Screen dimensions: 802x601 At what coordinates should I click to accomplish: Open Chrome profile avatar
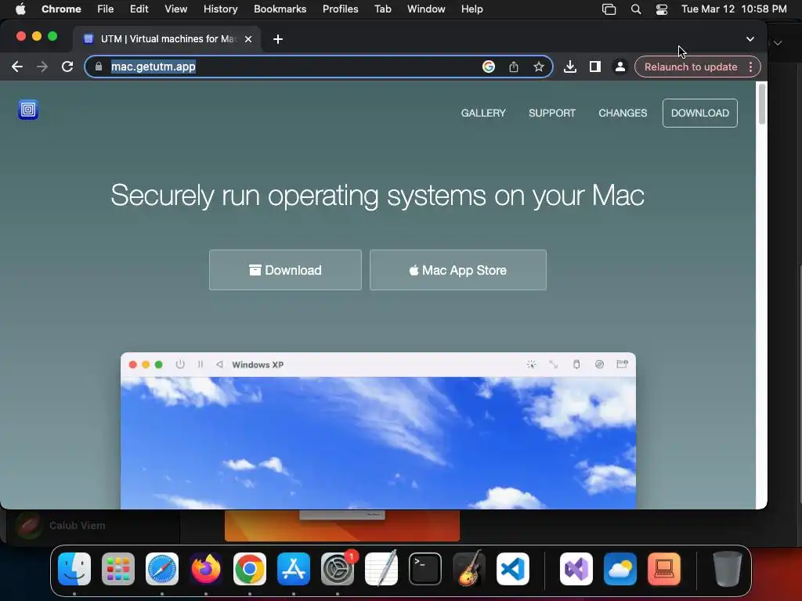pyautogui.click(x=620, y=67)
